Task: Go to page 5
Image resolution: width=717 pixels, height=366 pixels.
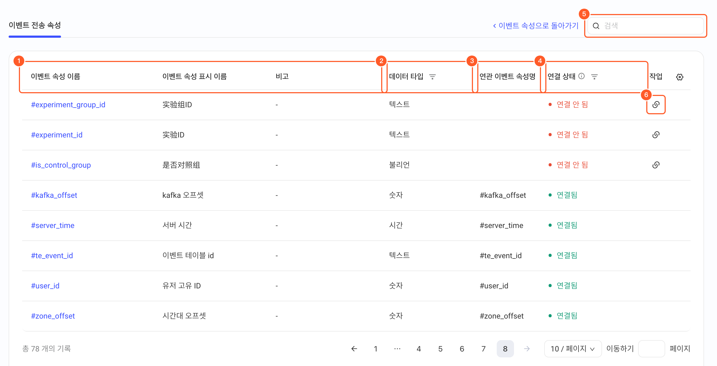Action: [440, 348]
